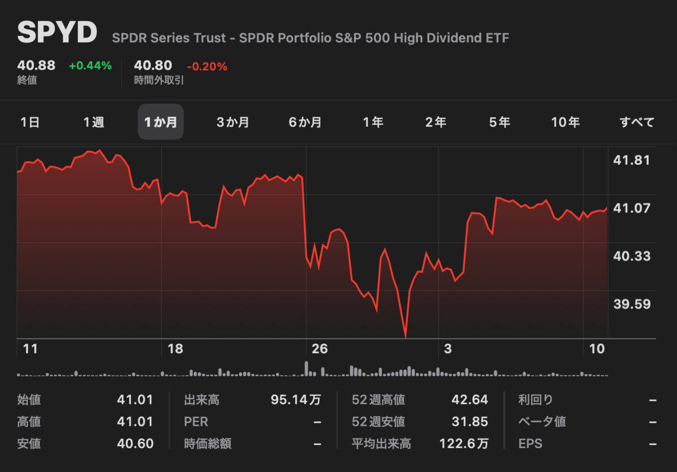Select the 1週 range tab
This screenshot has width=677, height=472.
94,122
